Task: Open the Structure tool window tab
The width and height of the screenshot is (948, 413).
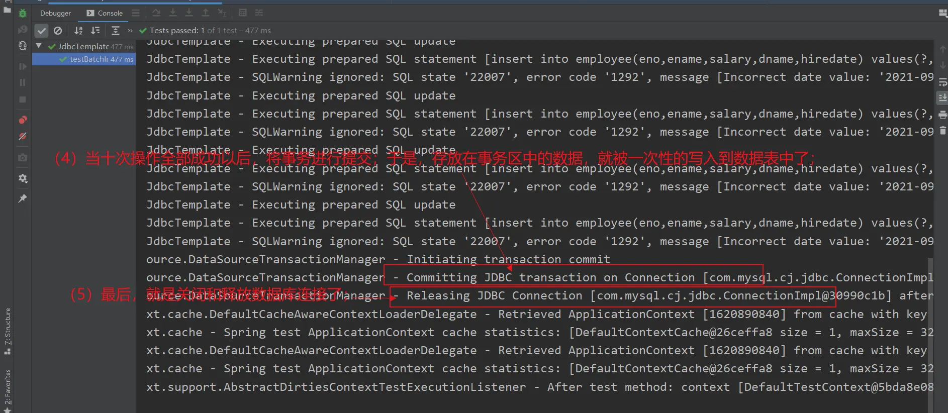Action: 7,331
